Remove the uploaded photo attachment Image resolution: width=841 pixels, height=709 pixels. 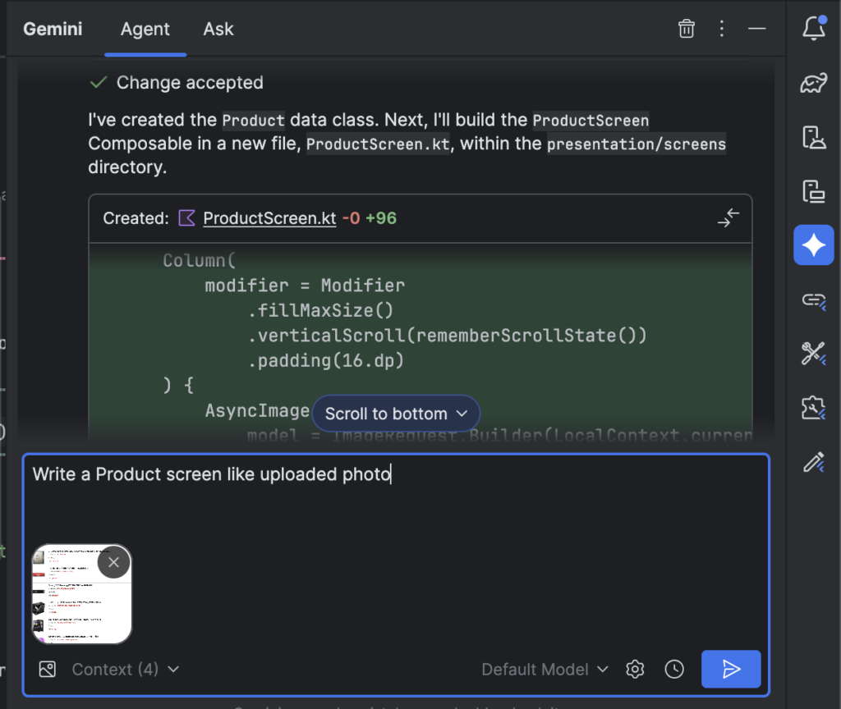pos(113,562)
